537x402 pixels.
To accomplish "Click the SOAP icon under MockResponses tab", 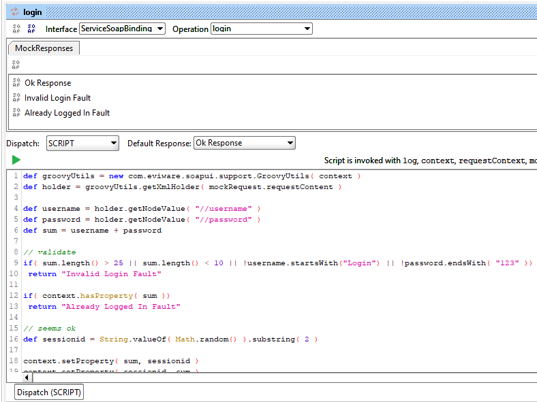I will (16, 65).
